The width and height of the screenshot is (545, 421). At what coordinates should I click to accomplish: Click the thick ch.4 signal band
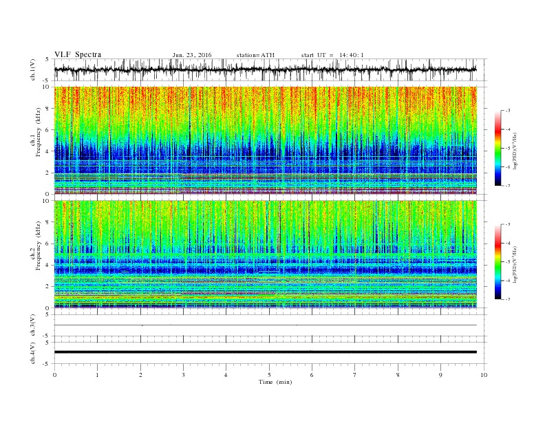(x=265, y=352)
